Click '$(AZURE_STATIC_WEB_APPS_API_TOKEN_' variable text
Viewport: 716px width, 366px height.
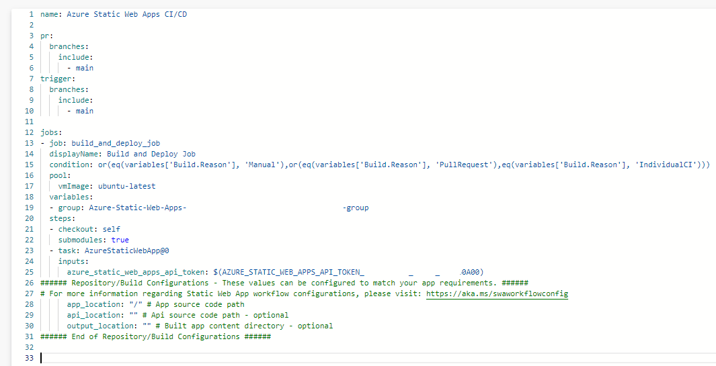click(x=288, y=272)
